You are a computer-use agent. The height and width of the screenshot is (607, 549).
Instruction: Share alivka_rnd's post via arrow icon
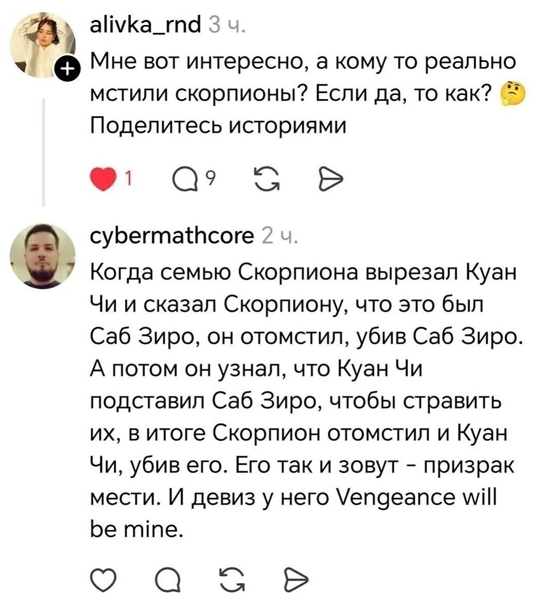[x=330, y=177]
